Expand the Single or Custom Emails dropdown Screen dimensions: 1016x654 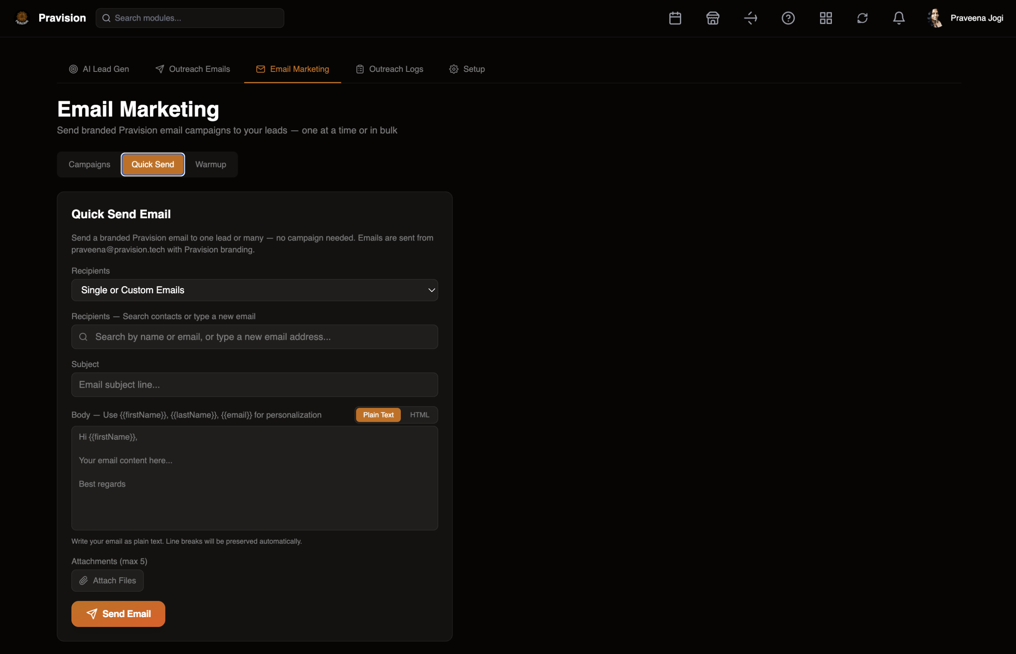click(x=255, y=290)
